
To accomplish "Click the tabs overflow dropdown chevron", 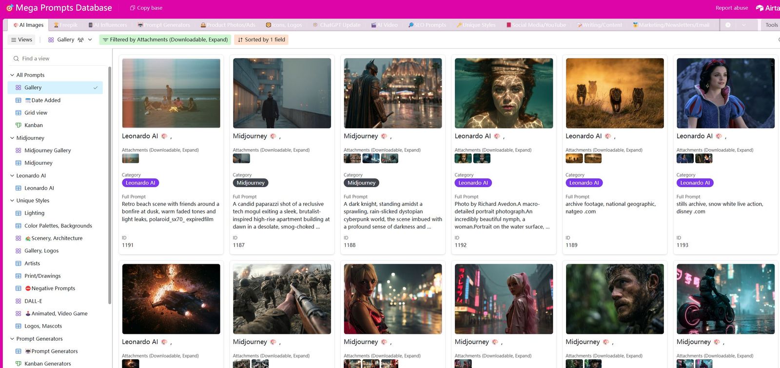I will point(743,25).
